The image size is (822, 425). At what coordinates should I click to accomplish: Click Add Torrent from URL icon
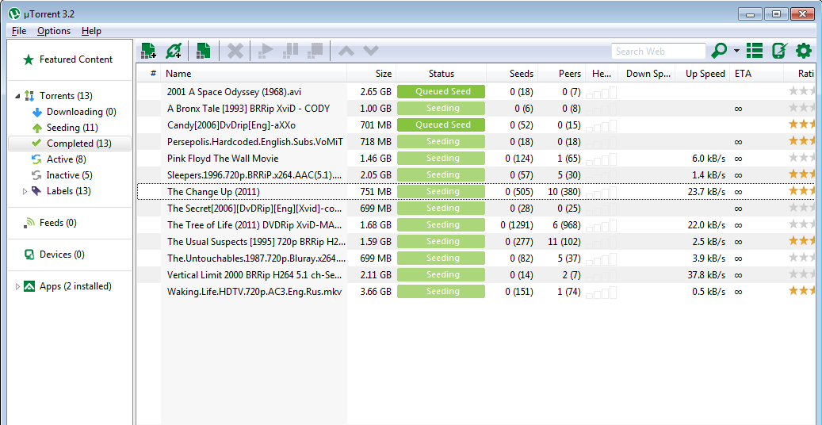click(x=173, y=51)
